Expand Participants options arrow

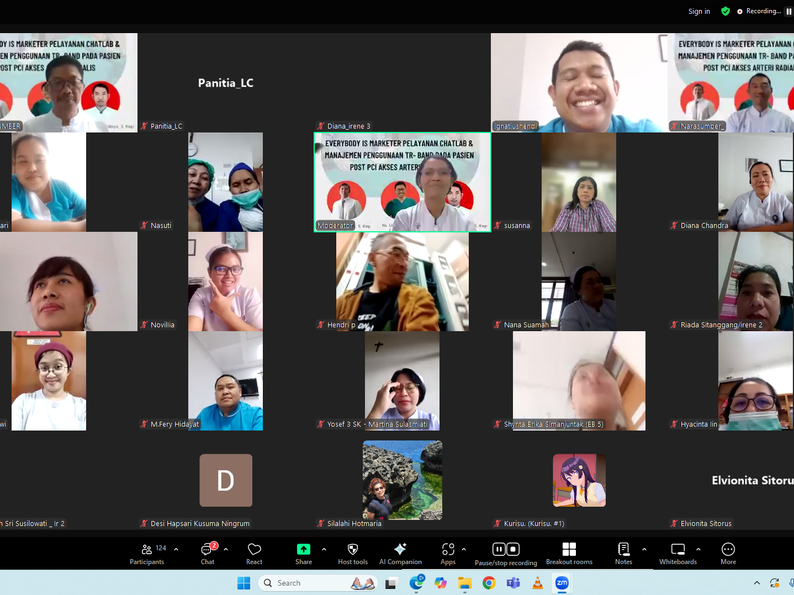(x=176, y=549)
